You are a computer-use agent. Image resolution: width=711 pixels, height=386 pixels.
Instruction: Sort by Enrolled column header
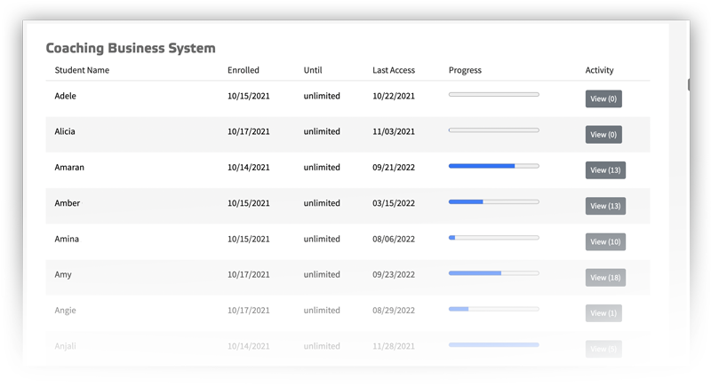tap(244, 70)
